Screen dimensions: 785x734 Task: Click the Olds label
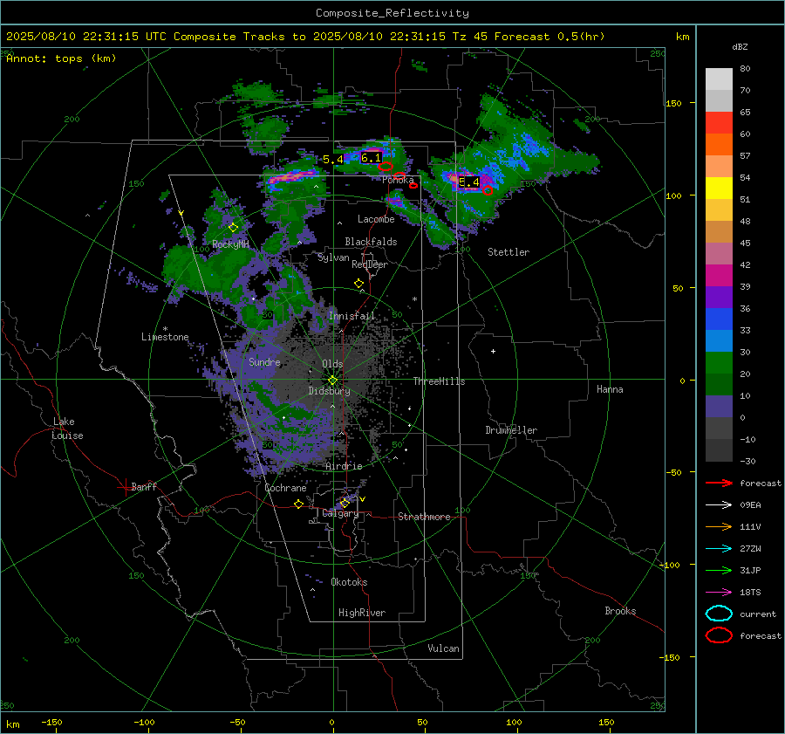(332, 364)
